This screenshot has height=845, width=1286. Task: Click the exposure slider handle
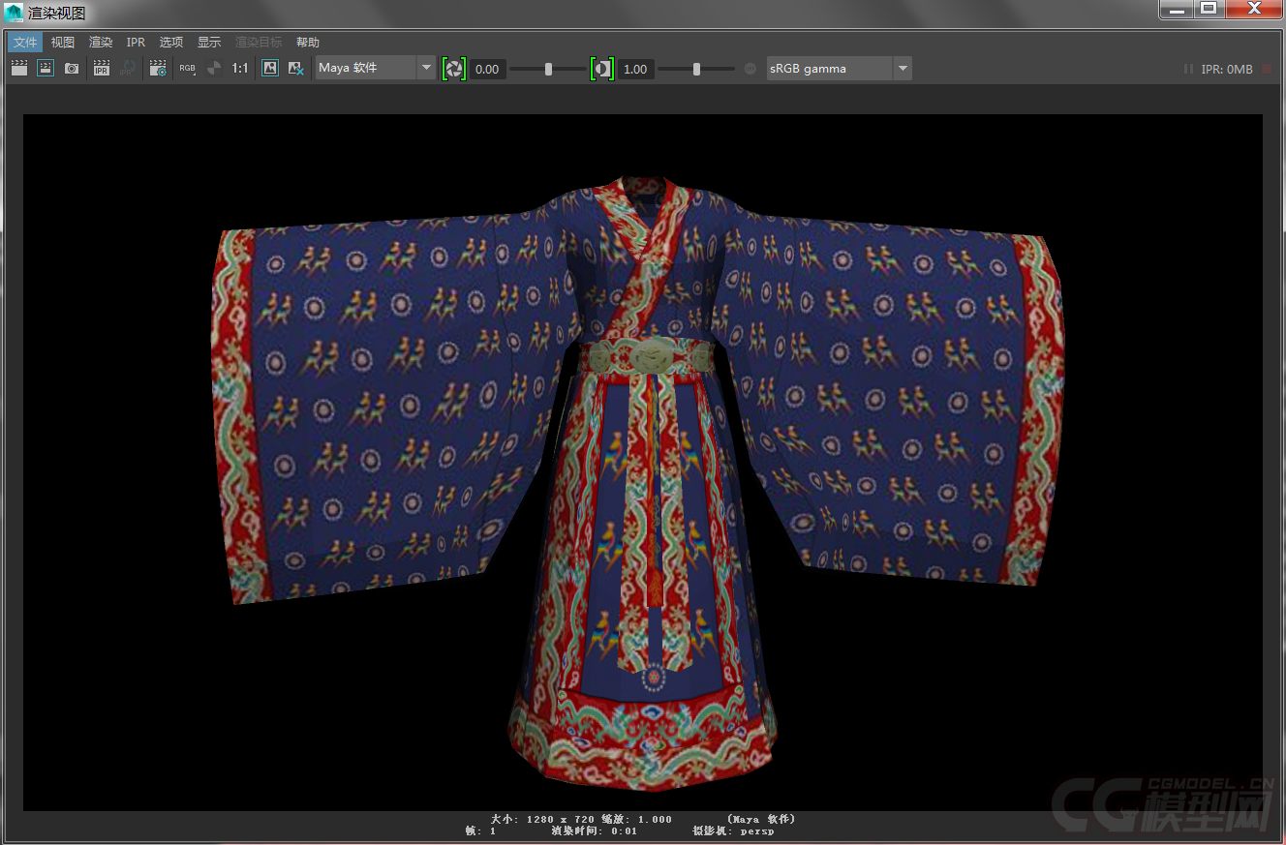tap(548, 69)
